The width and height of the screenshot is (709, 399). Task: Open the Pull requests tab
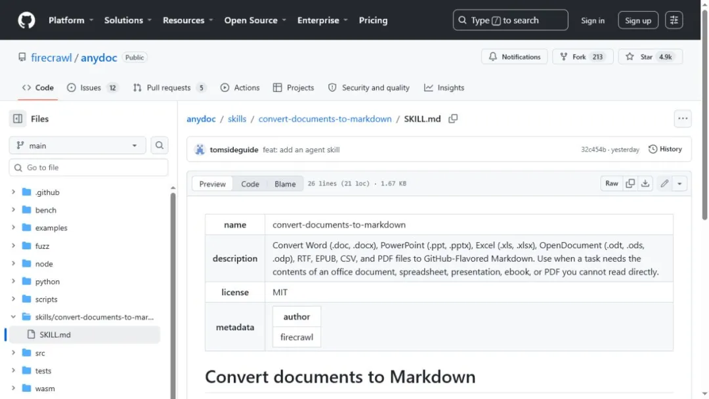[169, 88]
